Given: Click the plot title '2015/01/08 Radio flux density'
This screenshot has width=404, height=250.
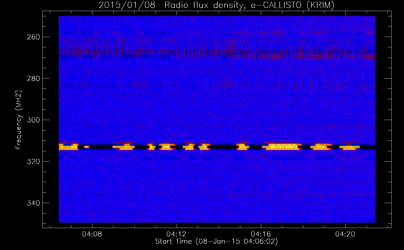Looking at the screenshot, I should tap(216, 5).
